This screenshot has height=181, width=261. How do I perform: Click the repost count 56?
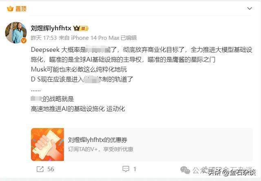pos(51,169)
